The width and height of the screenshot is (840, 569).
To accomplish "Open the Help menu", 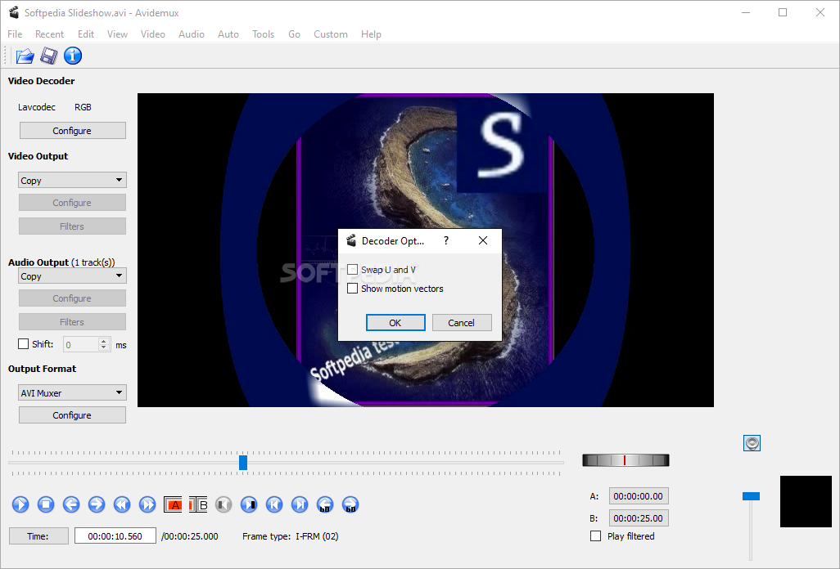I will click(371, 34).
